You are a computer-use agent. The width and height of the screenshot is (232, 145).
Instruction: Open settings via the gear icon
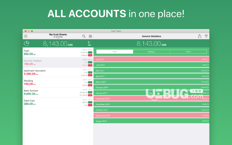(x=90, y=36)
